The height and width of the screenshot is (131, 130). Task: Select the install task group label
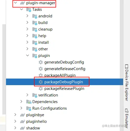tap(44, 42)
